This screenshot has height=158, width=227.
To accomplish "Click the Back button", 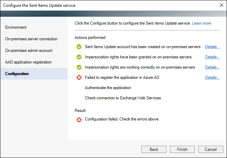I will (154, 149).
